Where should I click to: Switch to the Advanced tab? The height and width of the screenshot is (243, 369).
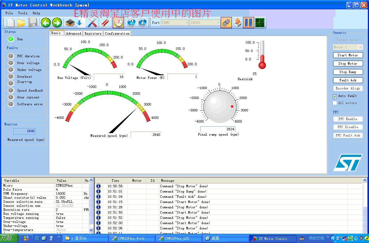73,33
